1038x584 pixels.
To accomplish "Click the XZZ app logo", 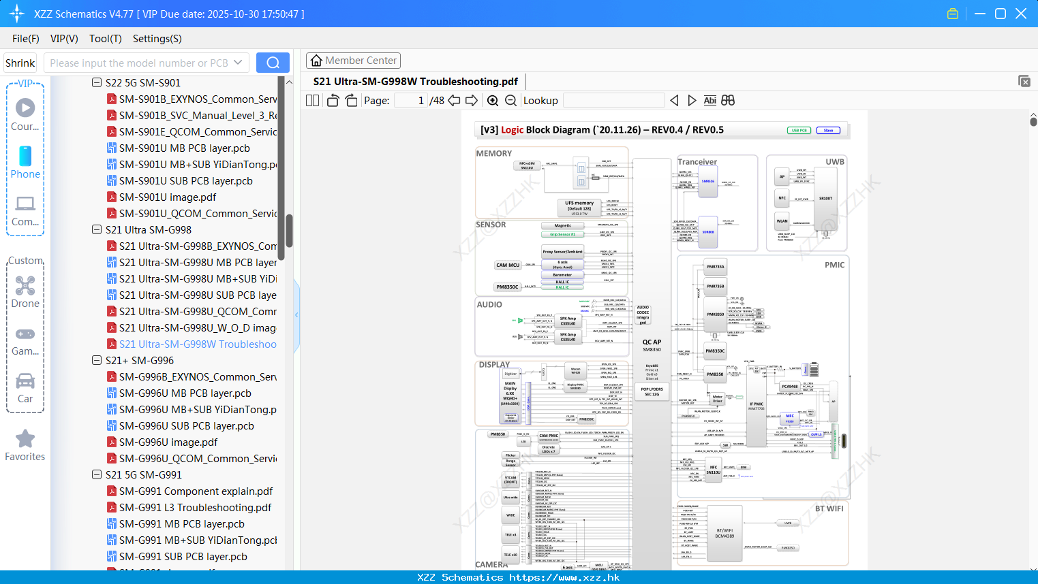I will [17, 14].
